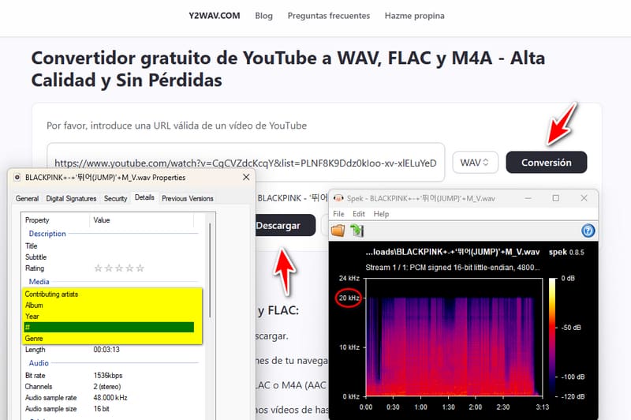
Task: Click Spek application icon in title bar
Action: click(x=338, y=198)
